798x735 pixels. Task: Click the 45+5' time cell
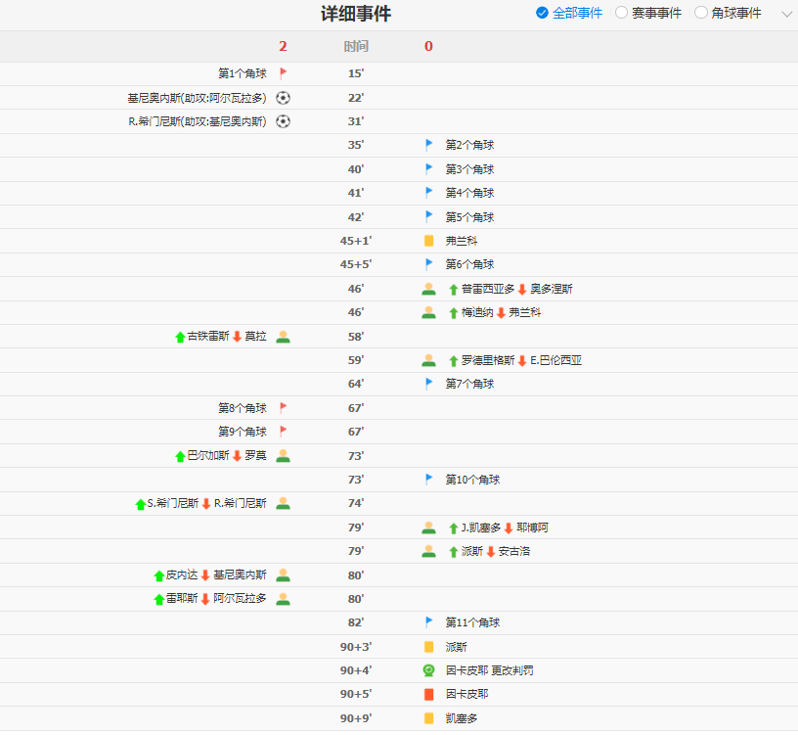pyautogui.click(x=356, y=264)
